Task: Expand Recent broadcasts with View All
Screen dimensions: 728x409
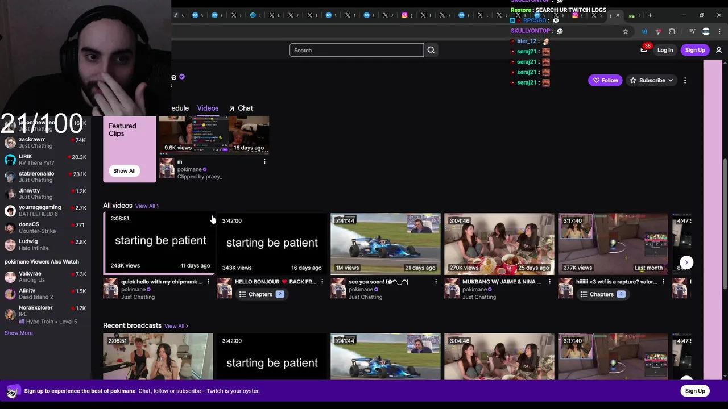Action: point(176,326)
